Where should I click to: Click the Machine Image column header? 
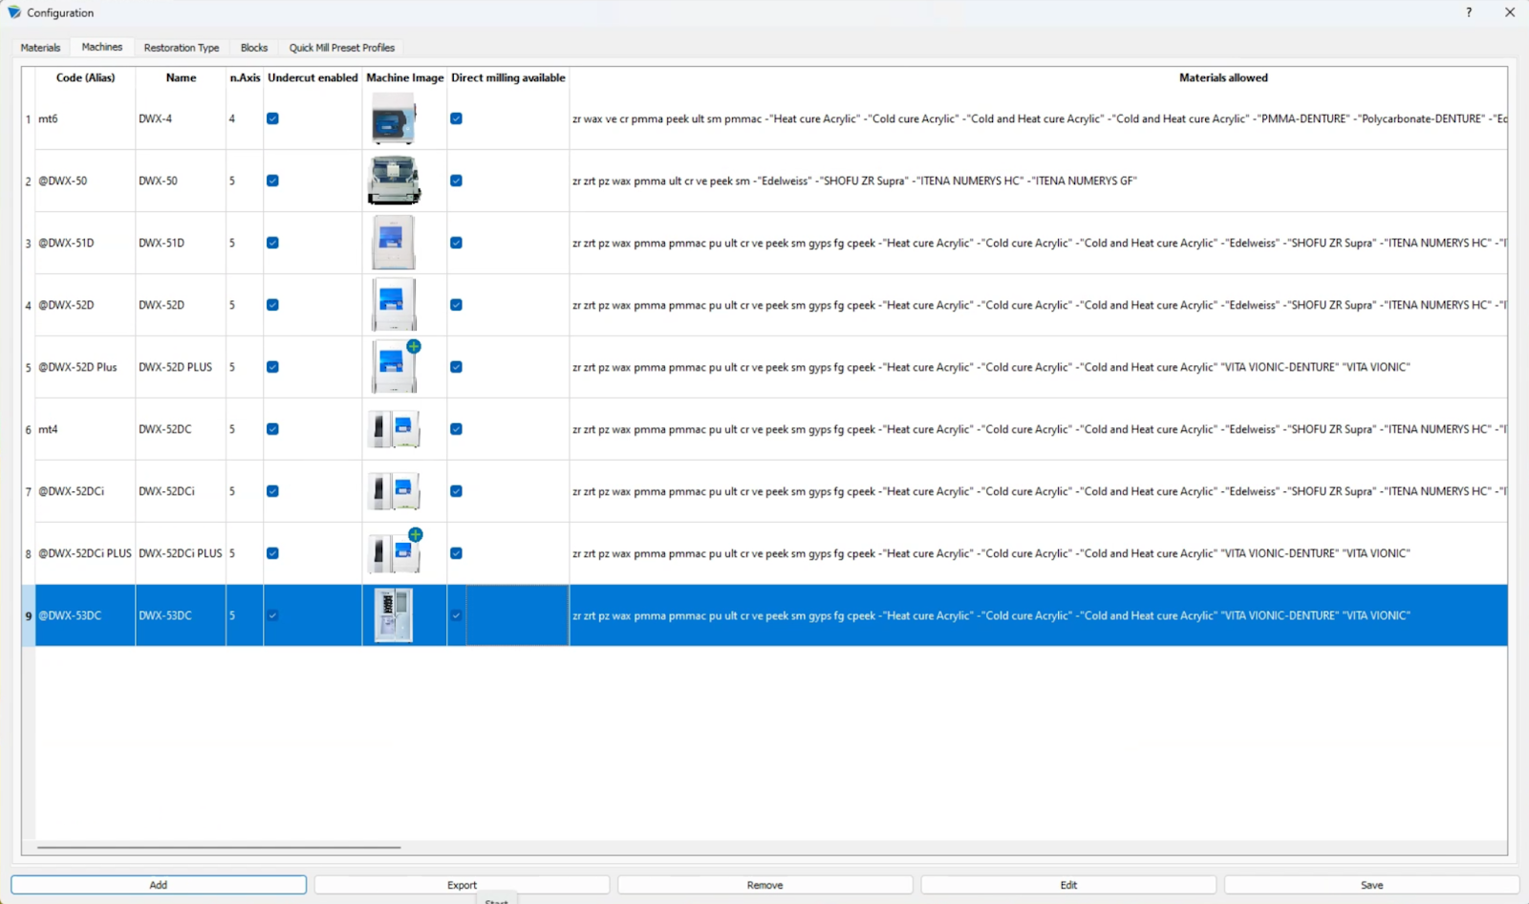pos(404,77)
